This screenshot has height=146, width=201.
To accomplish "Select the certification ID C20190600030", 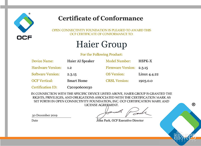I will pyautogui.click(x=80, y=87).
